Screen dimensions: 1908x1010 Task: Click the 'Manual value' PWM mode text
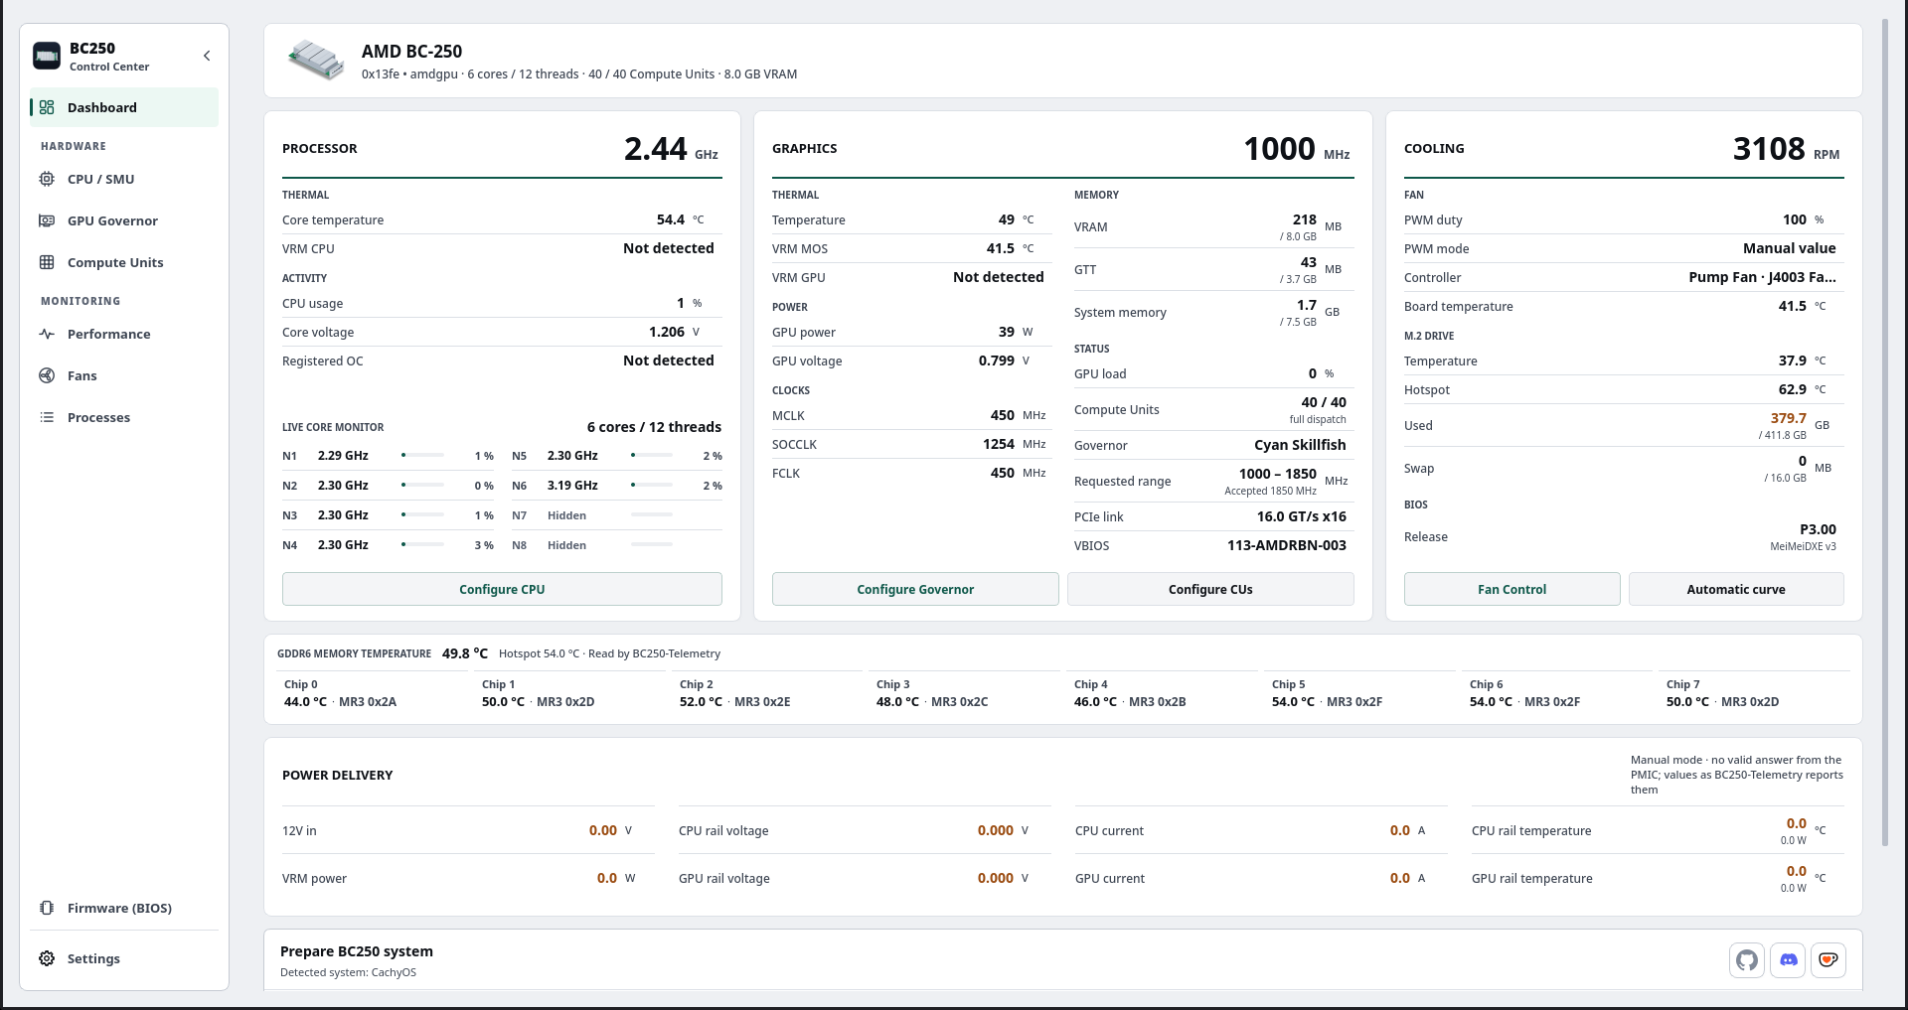click(1790, 248)
